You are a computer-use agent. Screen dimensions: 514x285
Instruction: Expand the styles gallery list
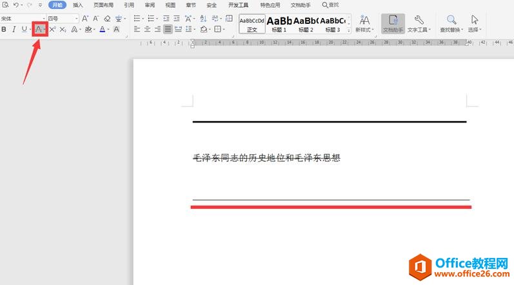349,30
